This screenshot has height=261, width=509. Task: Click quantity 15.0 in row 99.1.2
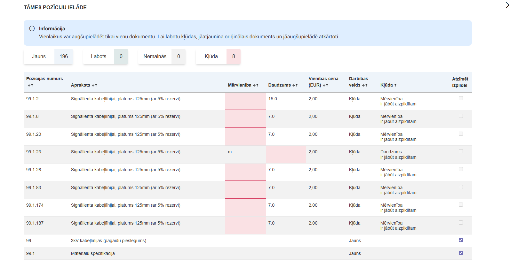[x=273, y=99]
